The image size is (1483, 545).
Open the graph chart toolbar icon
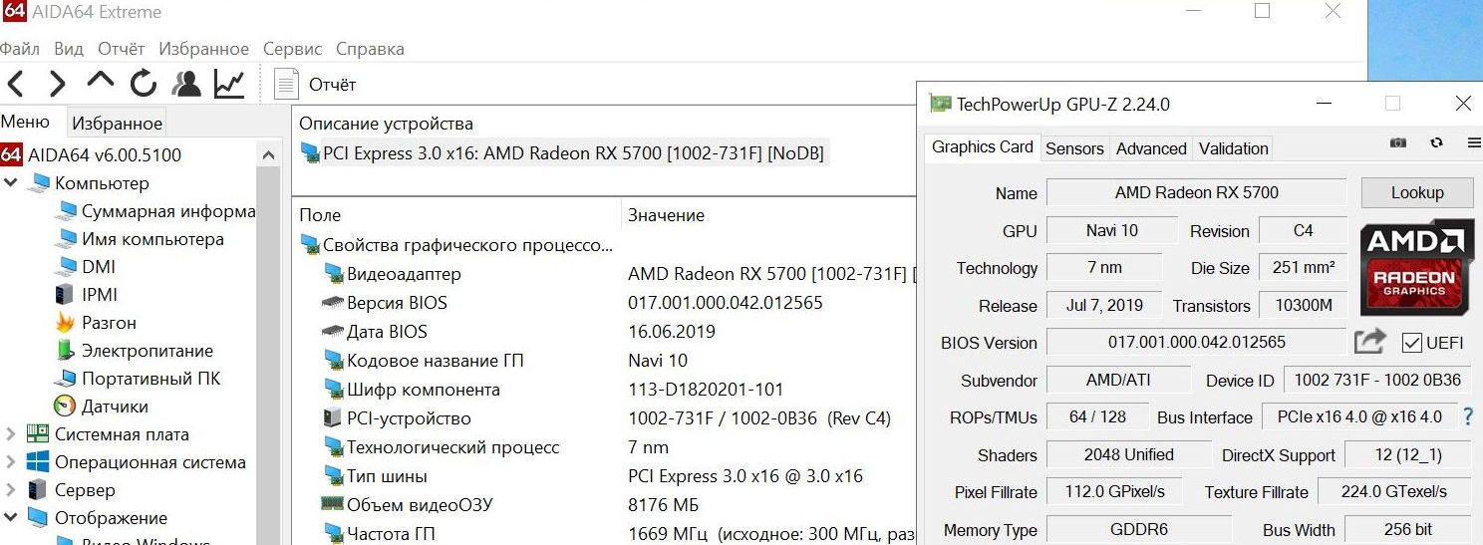[x=229, y=84]
